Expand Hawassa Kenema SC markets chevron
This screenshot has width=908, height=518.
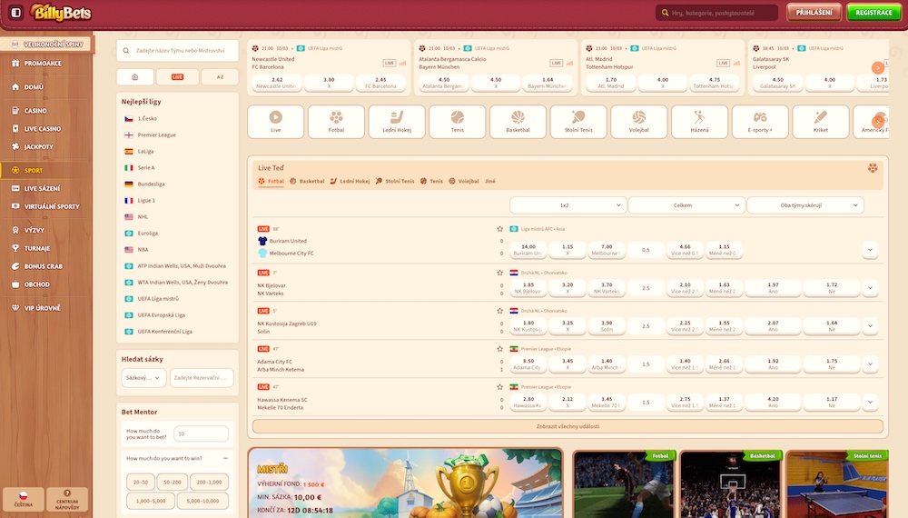[x=870, y=402]
